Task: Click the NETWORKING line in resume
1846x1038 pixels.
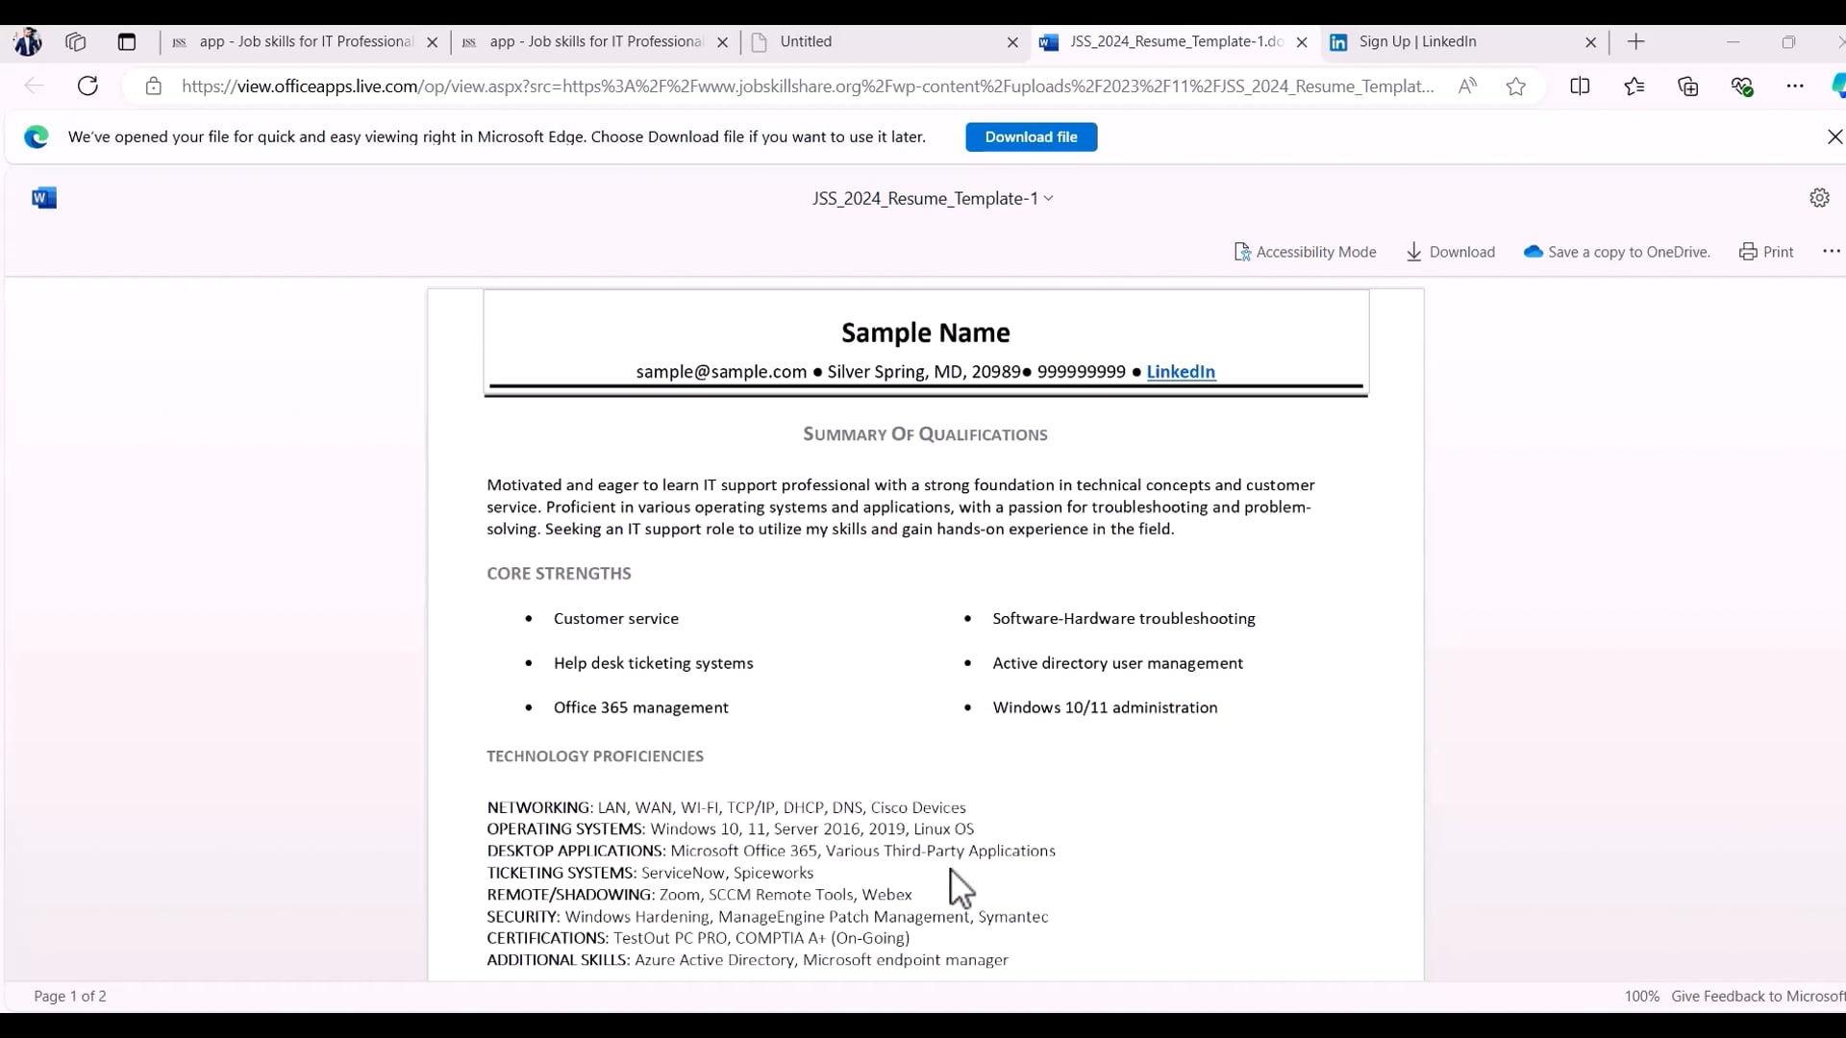Action: point(726,807)
